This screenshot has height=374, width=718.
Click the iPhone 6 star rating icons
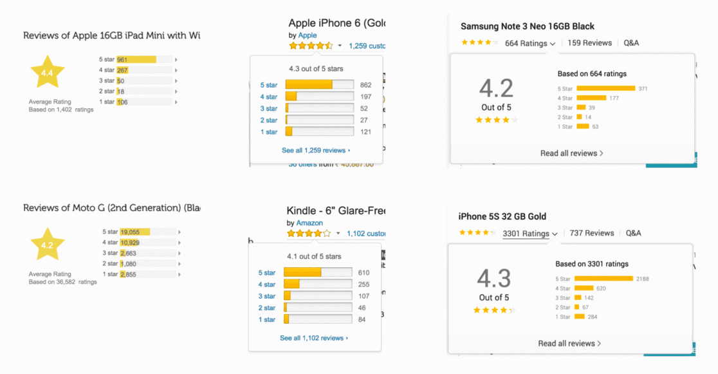(311, 46)
